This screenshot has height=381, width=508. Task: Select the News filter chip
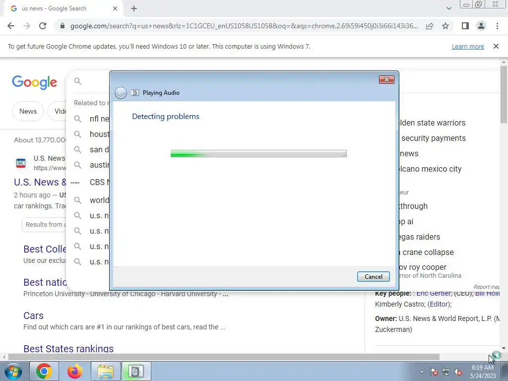point(28,111)
